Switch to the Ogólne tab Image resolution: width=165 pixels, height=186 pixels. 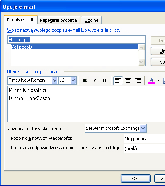91,20
